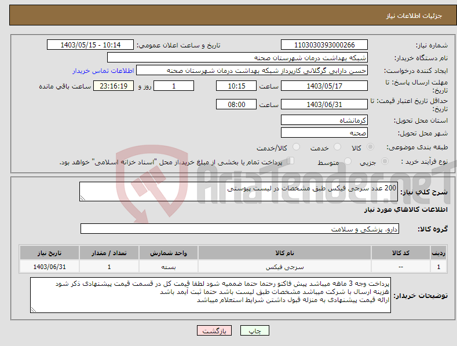Click the remaining days field showing 1

[x=174, y=86]
